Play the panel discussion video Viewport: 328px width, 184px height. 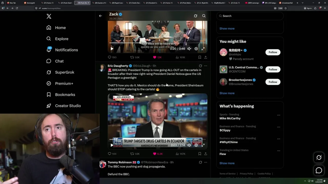click(112, 49)
